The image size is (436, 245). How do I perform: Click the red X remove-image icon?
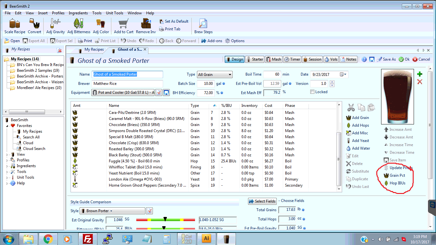pos(420,82)
